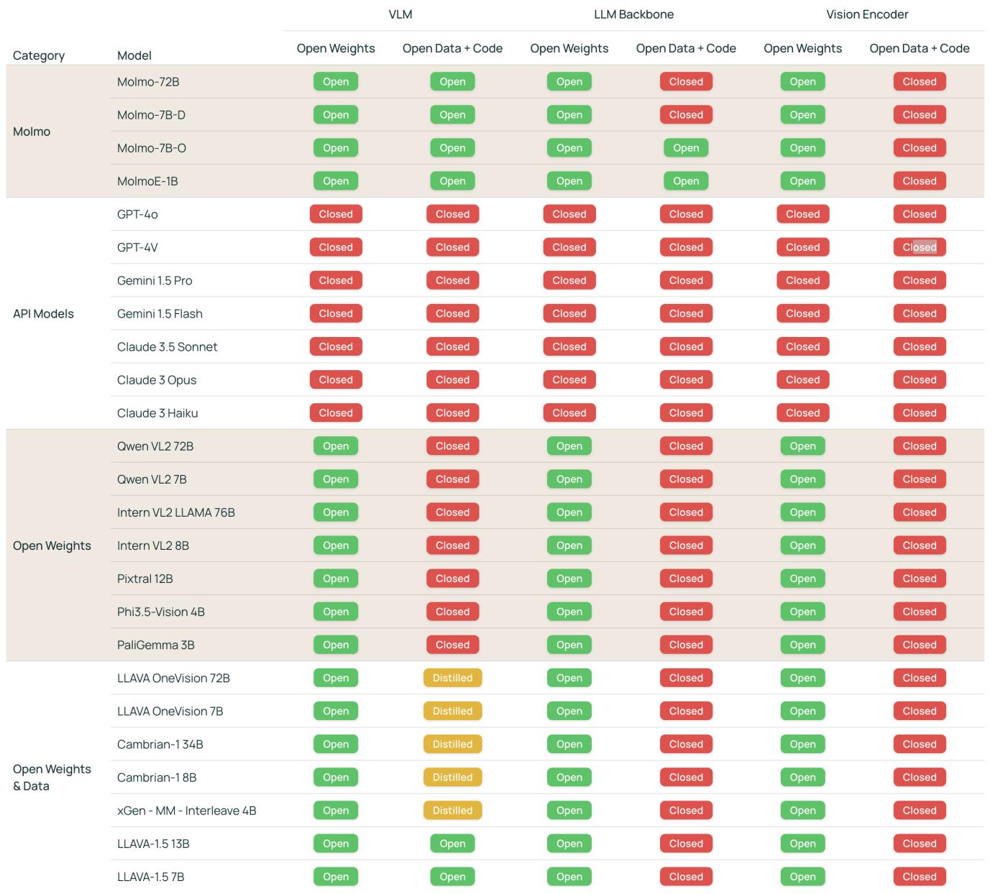Select the Distilled badge for LLAVA OneVision 72B
Image resolution: width=995 pixels, height=894 pixels.
tap(452, 678)
